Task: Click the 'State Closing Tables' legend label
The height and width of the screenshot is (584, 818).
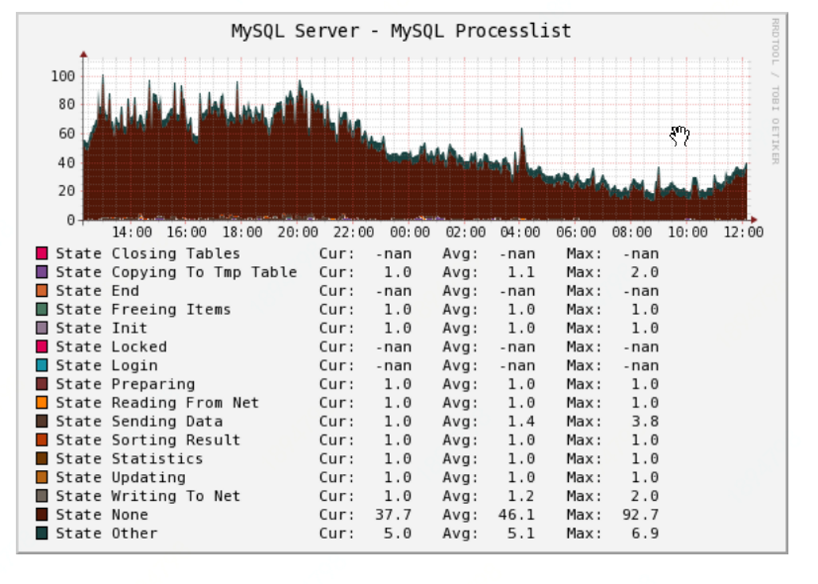Action: click(x=148, y=254)
